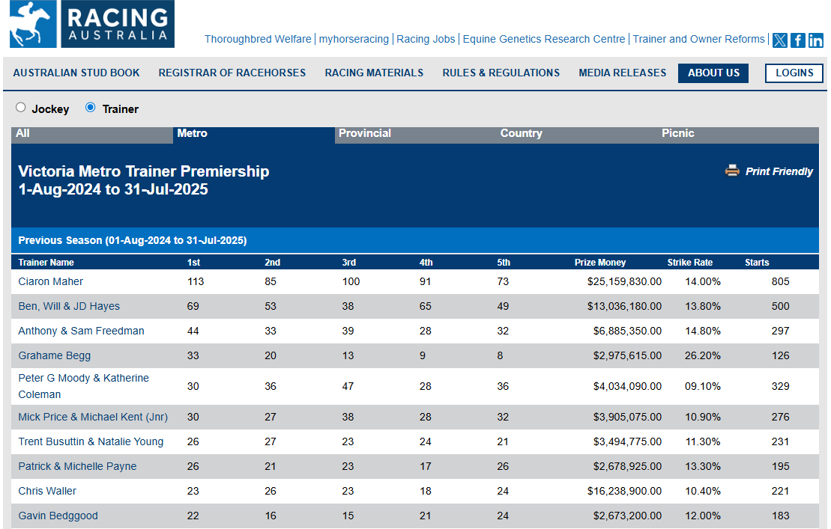Open the Thoroughbred Welfare link
The image size is (831, 529).
(259, 39)
